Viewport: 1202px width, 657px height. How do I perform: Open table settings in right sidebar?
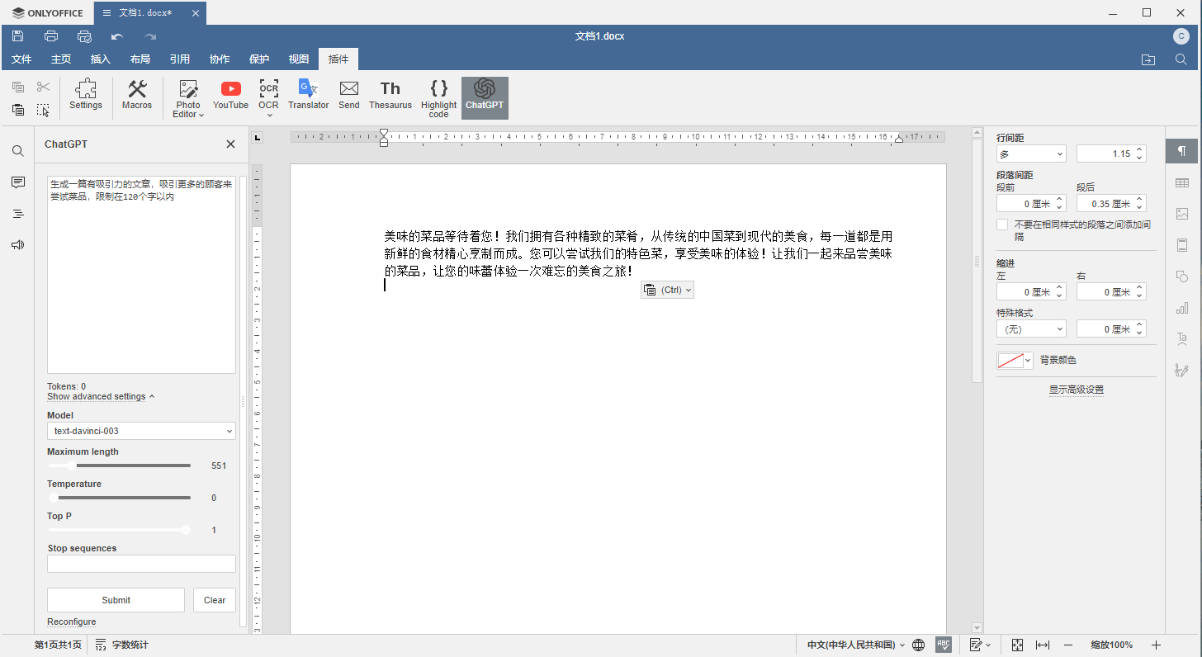[1182, 182]
